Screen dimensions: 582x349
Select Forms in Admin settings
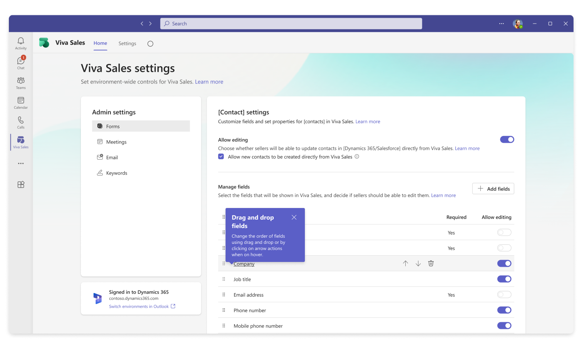[x=141, y=126]
